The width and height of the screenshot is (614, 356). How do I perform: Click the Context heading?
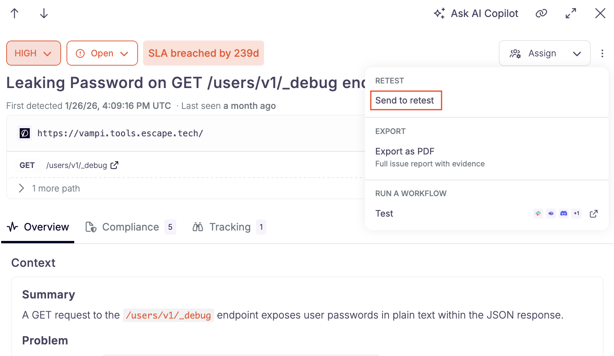click(33, 263)
